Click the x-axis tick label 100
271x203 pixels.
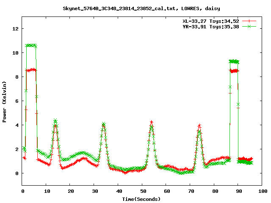coord(261,191)
